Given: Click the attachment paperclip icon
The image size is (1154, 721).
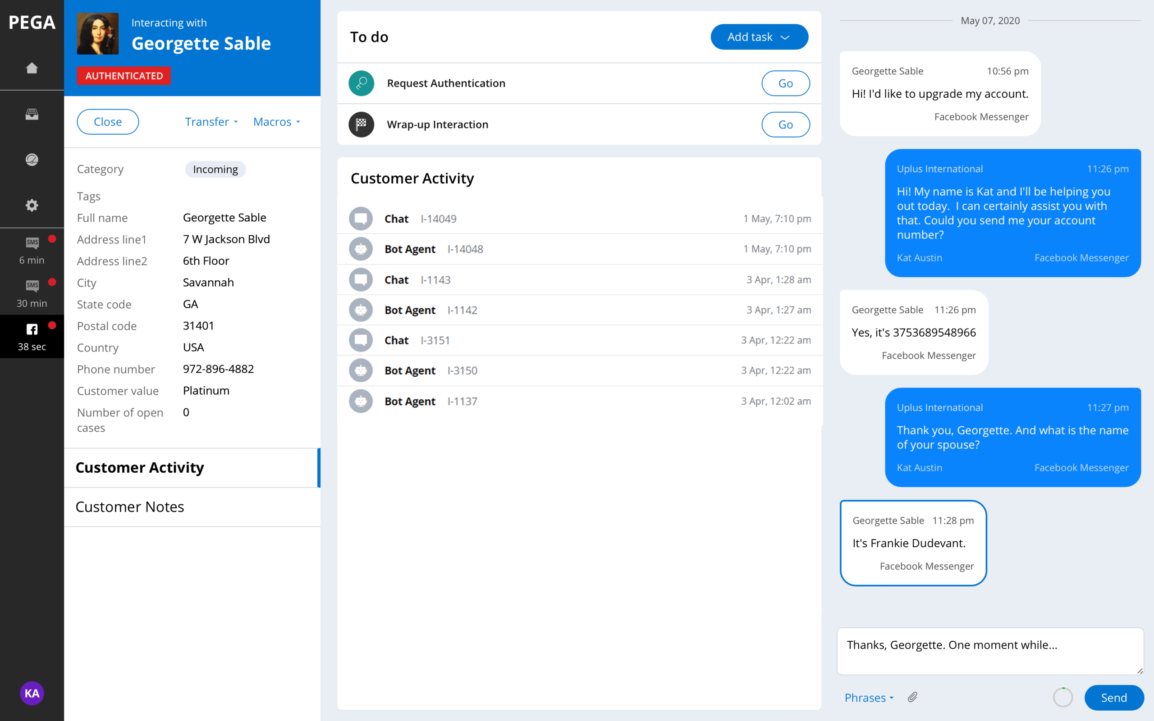Looking at the screenshot, I should (x=912, y=697).
